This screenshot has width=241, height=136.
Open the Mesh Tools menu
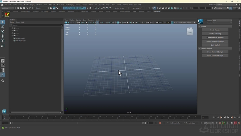point(61,5)
